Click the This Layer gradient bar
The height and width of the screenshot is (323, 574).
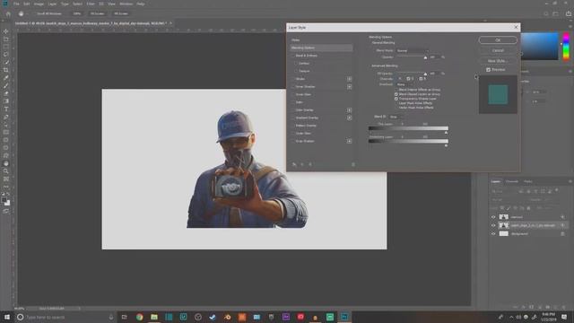(x=408, y=128)
